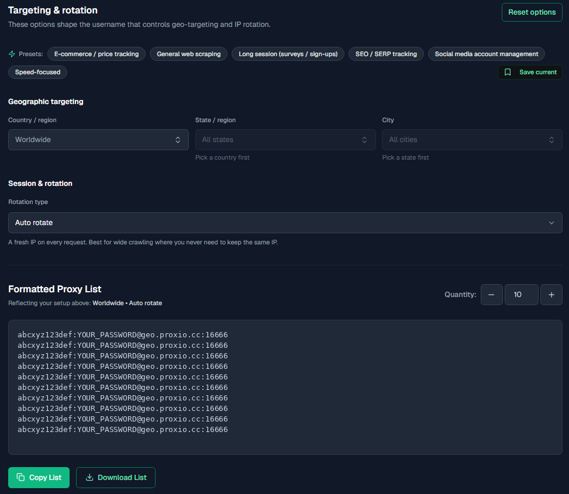
Task: Click the Quantity: label
Action: [460, 295]
